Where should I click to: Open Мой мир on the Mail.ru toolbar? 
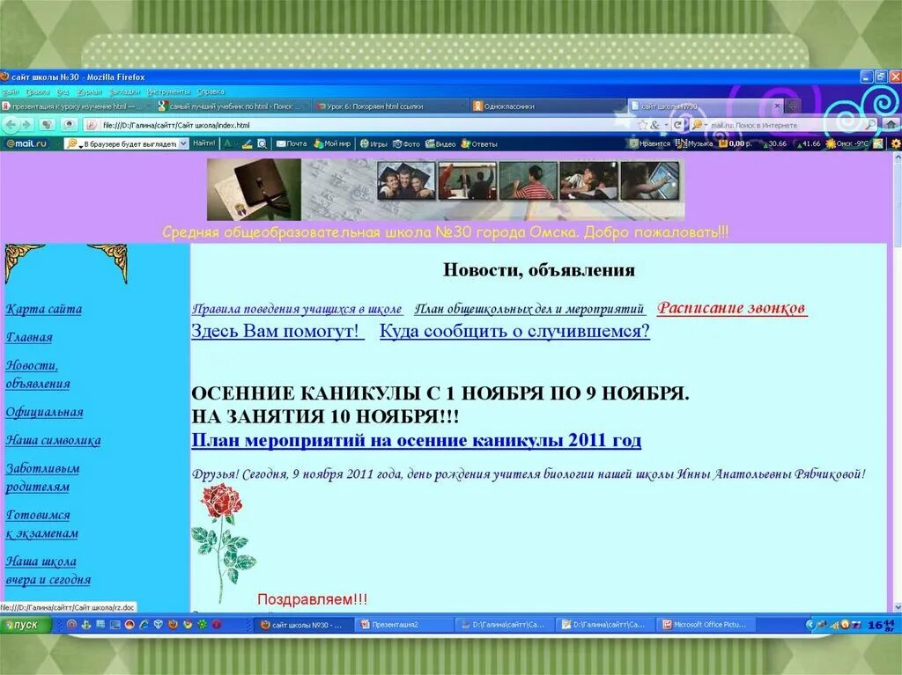click(x=332, y=143)
